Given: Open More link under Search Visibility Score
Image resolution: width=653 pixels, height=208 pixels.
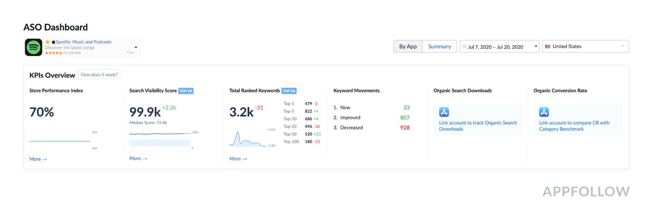Looking at the screenshot, I should click(138, 158).
